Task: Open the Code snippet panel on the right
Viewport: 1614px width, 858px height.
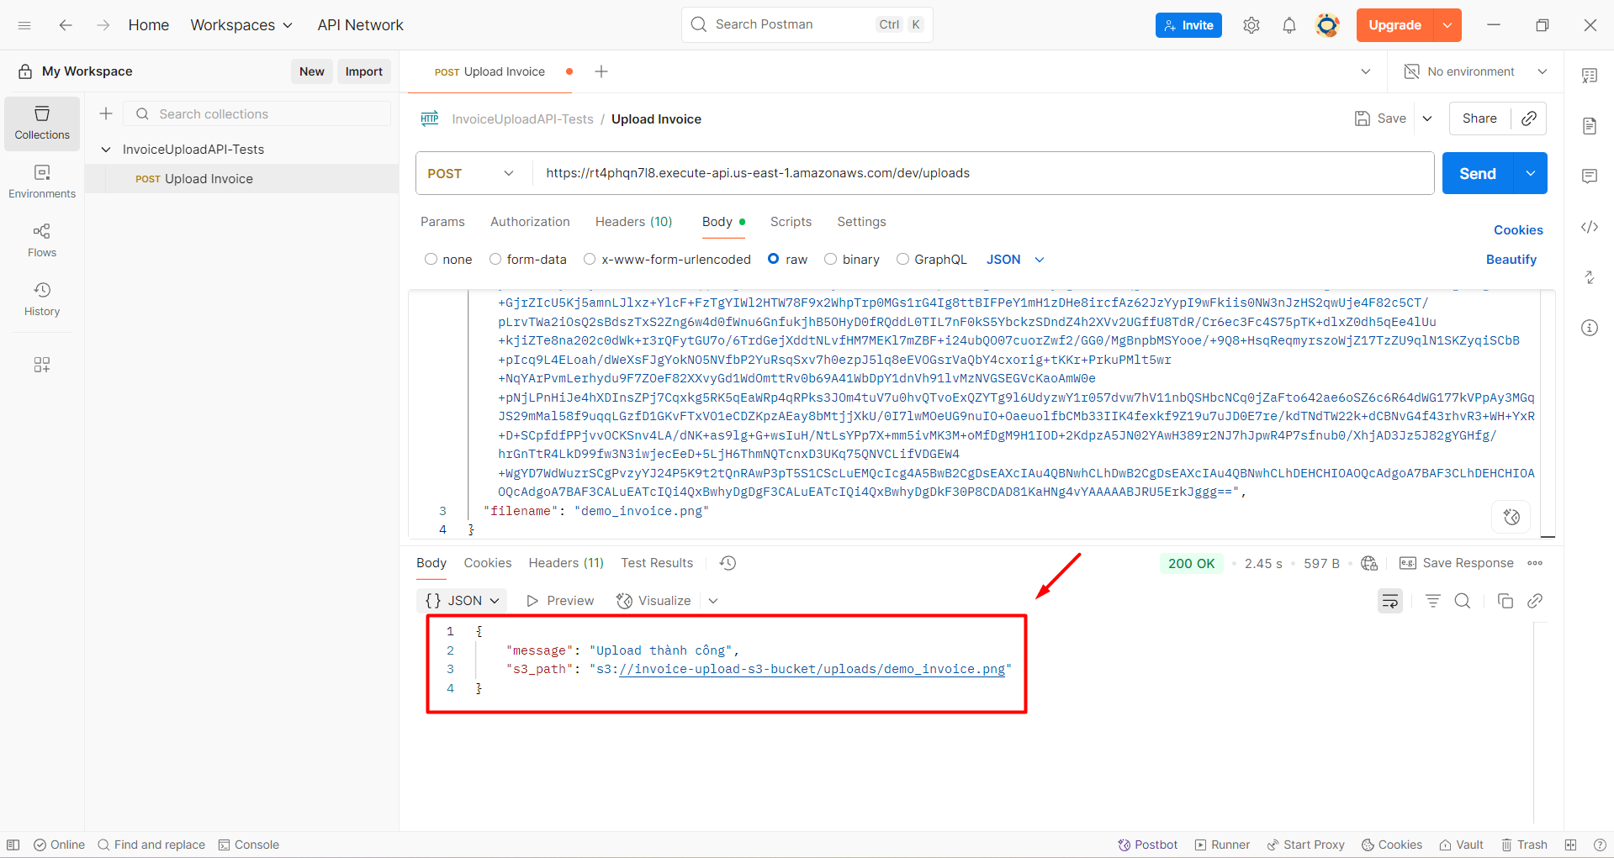Action: (1590, 227)
